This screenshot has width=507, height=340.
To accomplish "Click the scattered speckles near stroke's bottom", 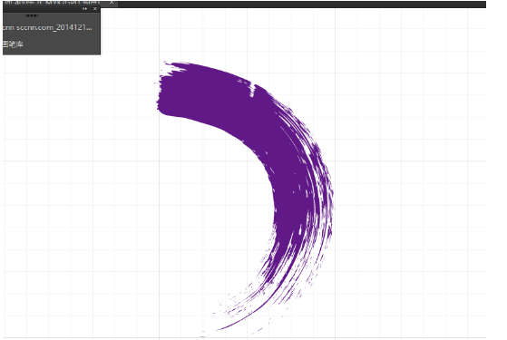I will 233,301.
